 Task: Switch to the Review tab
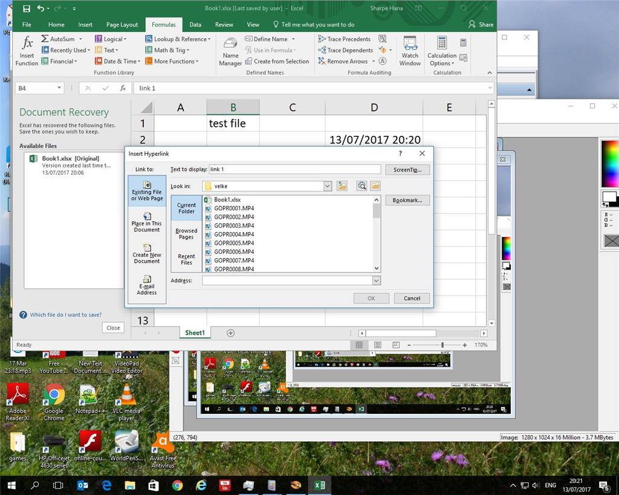(x=224, y=24)
